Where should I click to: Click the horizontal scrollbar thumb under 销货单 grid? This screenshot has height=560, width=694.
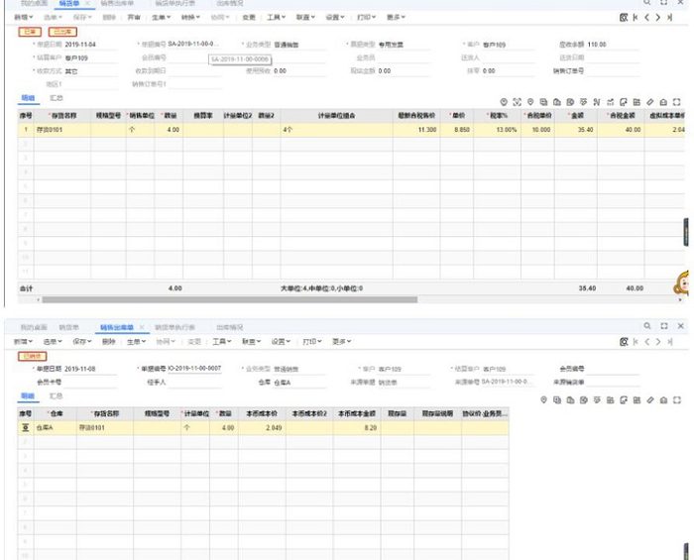[x=230, y=300]
